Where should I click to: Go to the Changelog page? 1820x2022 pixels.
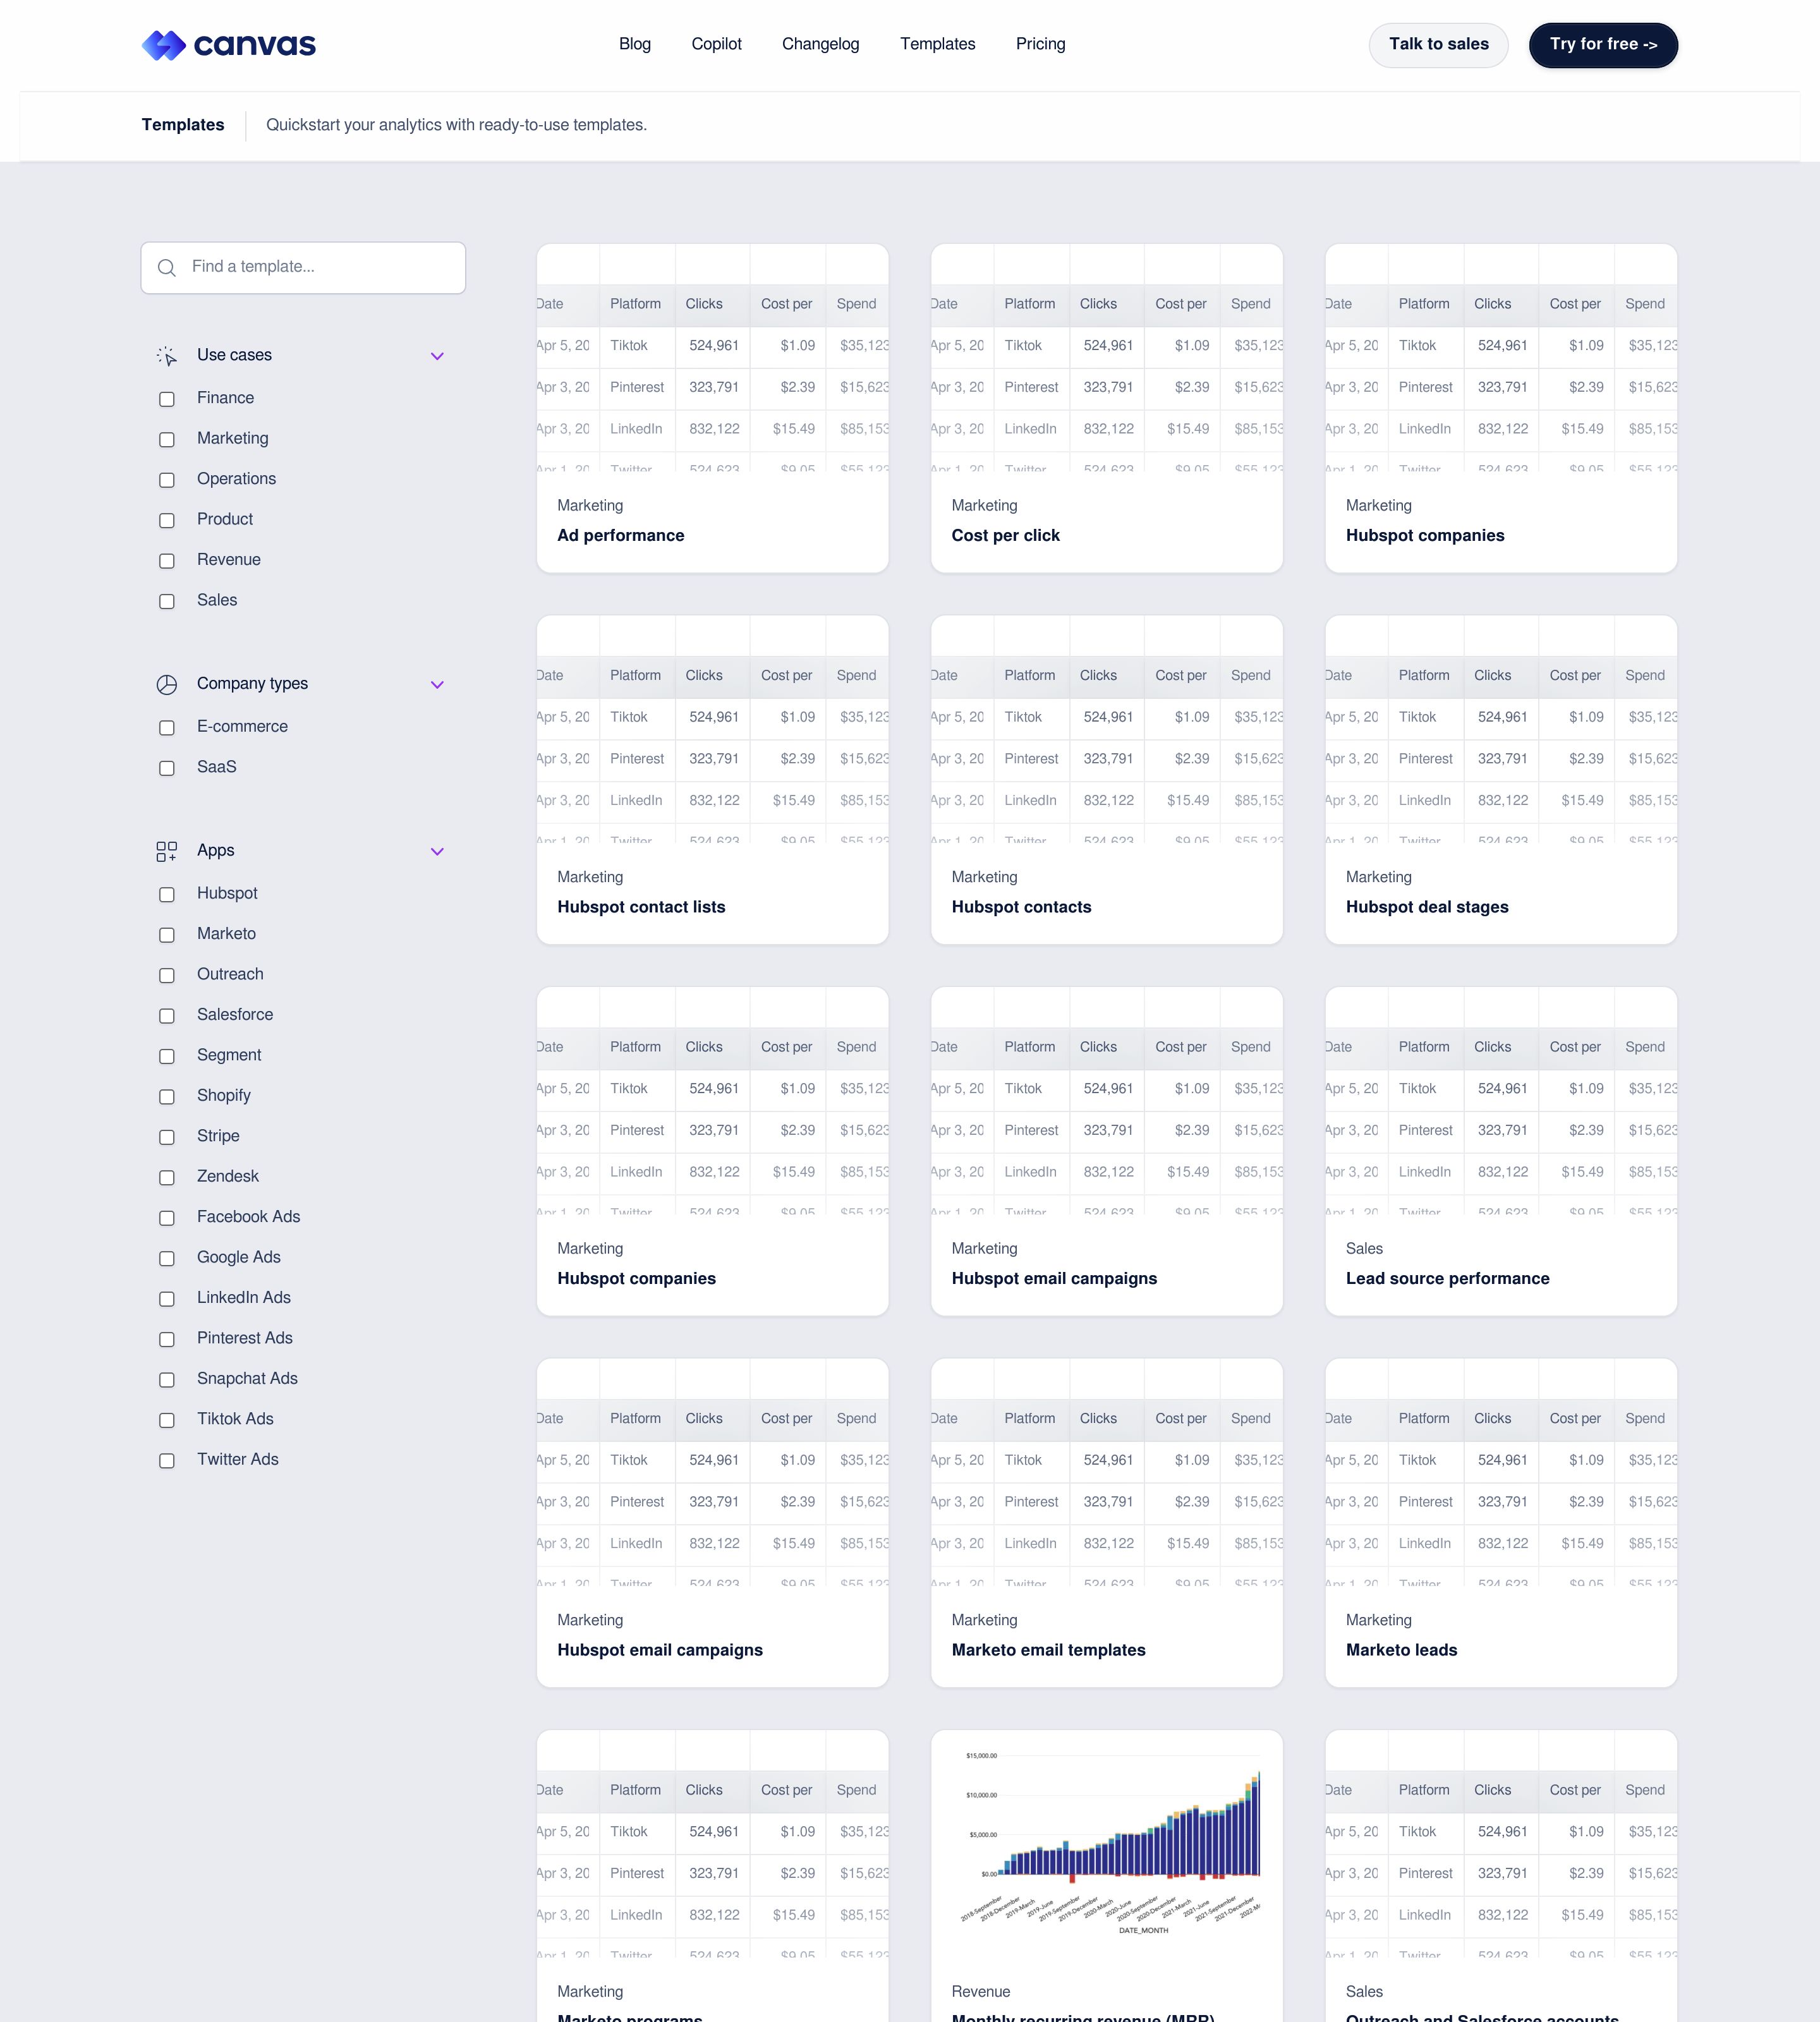click(820, 44)
